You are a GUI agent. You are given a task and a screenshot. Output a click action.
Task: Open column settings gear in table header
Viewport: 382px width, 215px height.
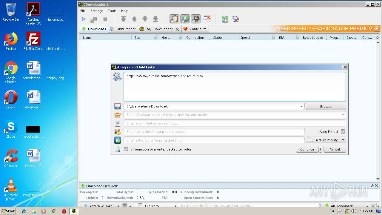point(378,38)
